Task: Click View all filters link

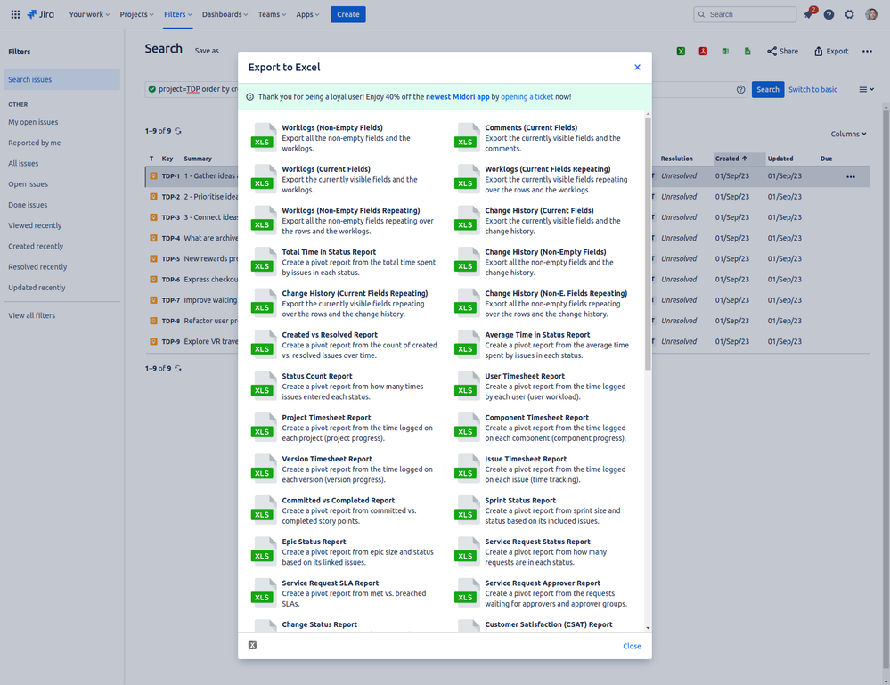Action: (x=32, y=315)
